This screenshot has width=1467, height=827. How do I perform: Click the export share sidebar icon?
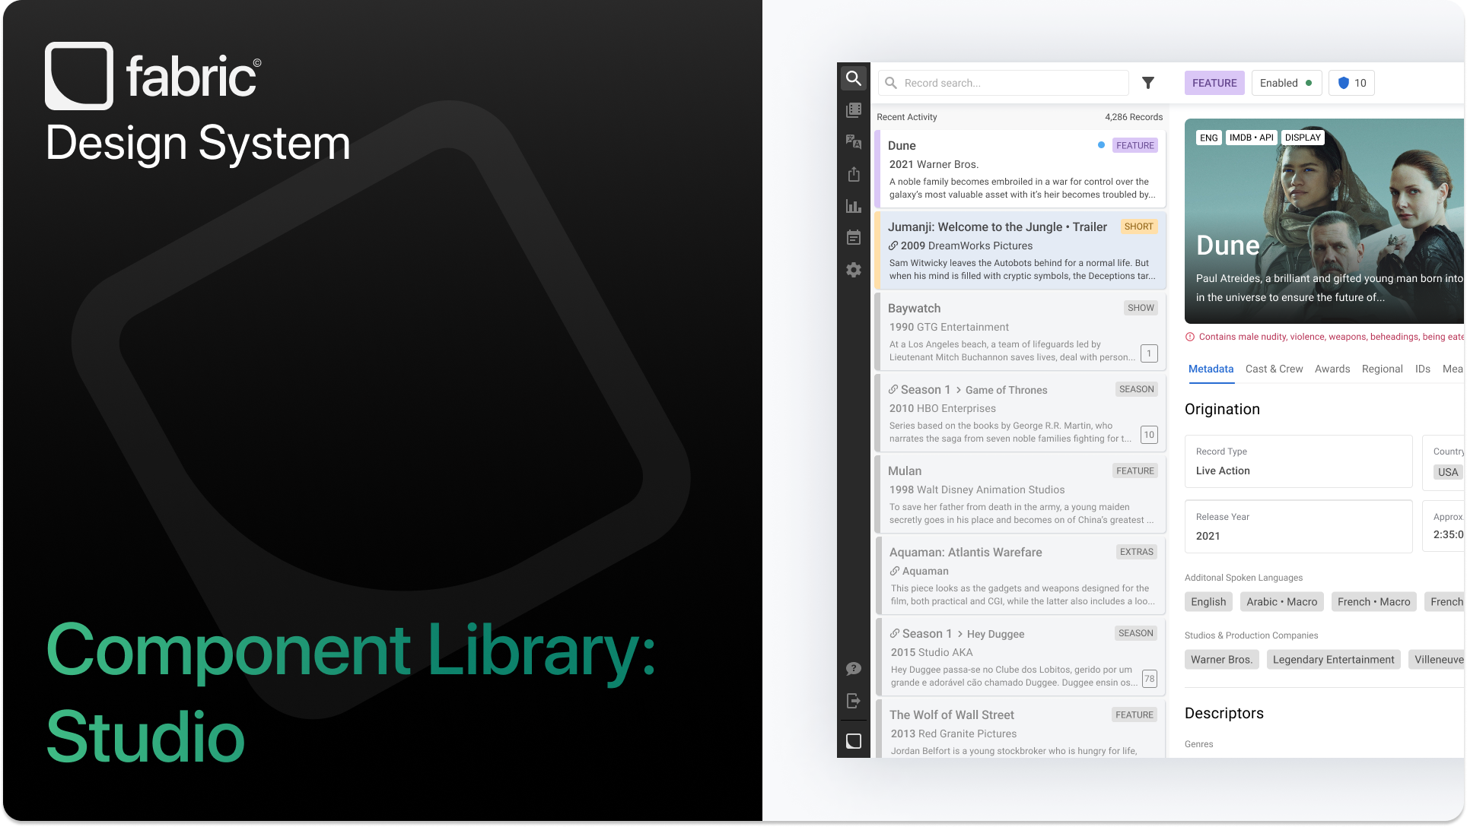(854, 174)
